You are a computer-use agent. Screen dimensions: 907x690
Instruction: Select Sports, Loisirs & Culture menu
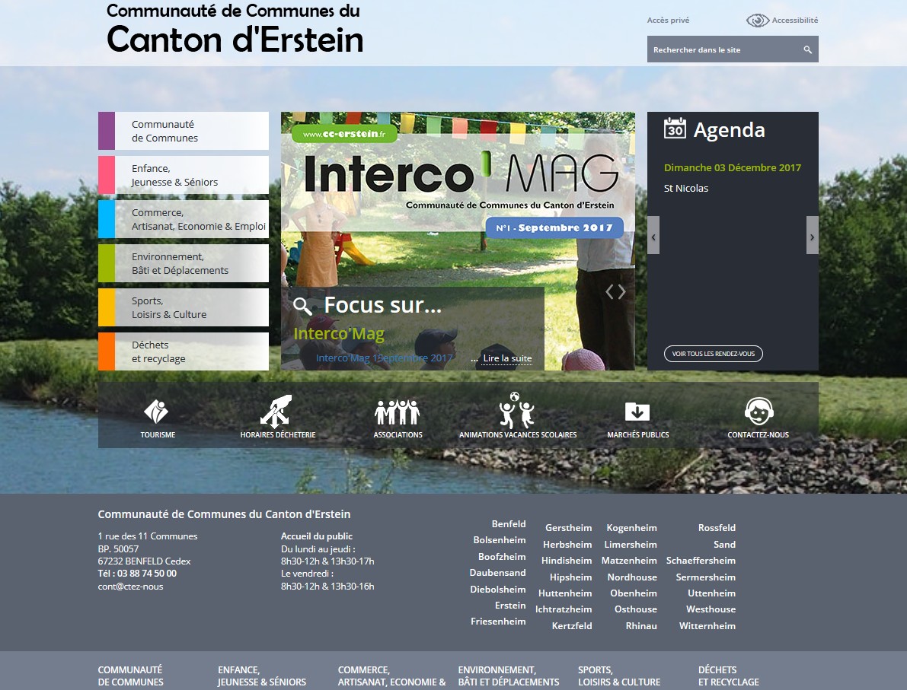tap(183, 307)
